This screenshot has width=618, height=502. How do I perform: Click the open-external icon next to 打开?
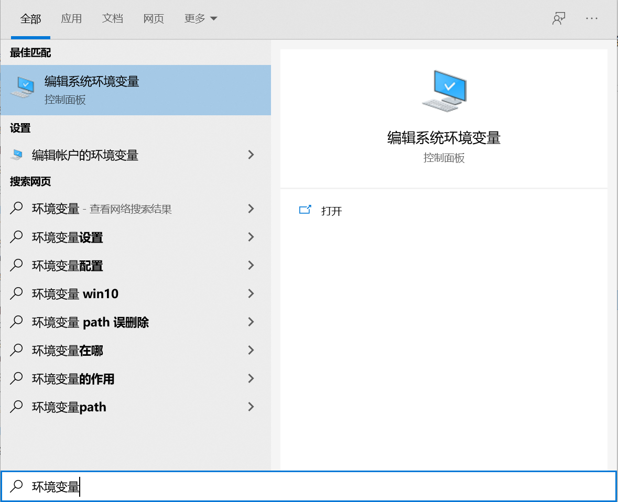[306, 209]
